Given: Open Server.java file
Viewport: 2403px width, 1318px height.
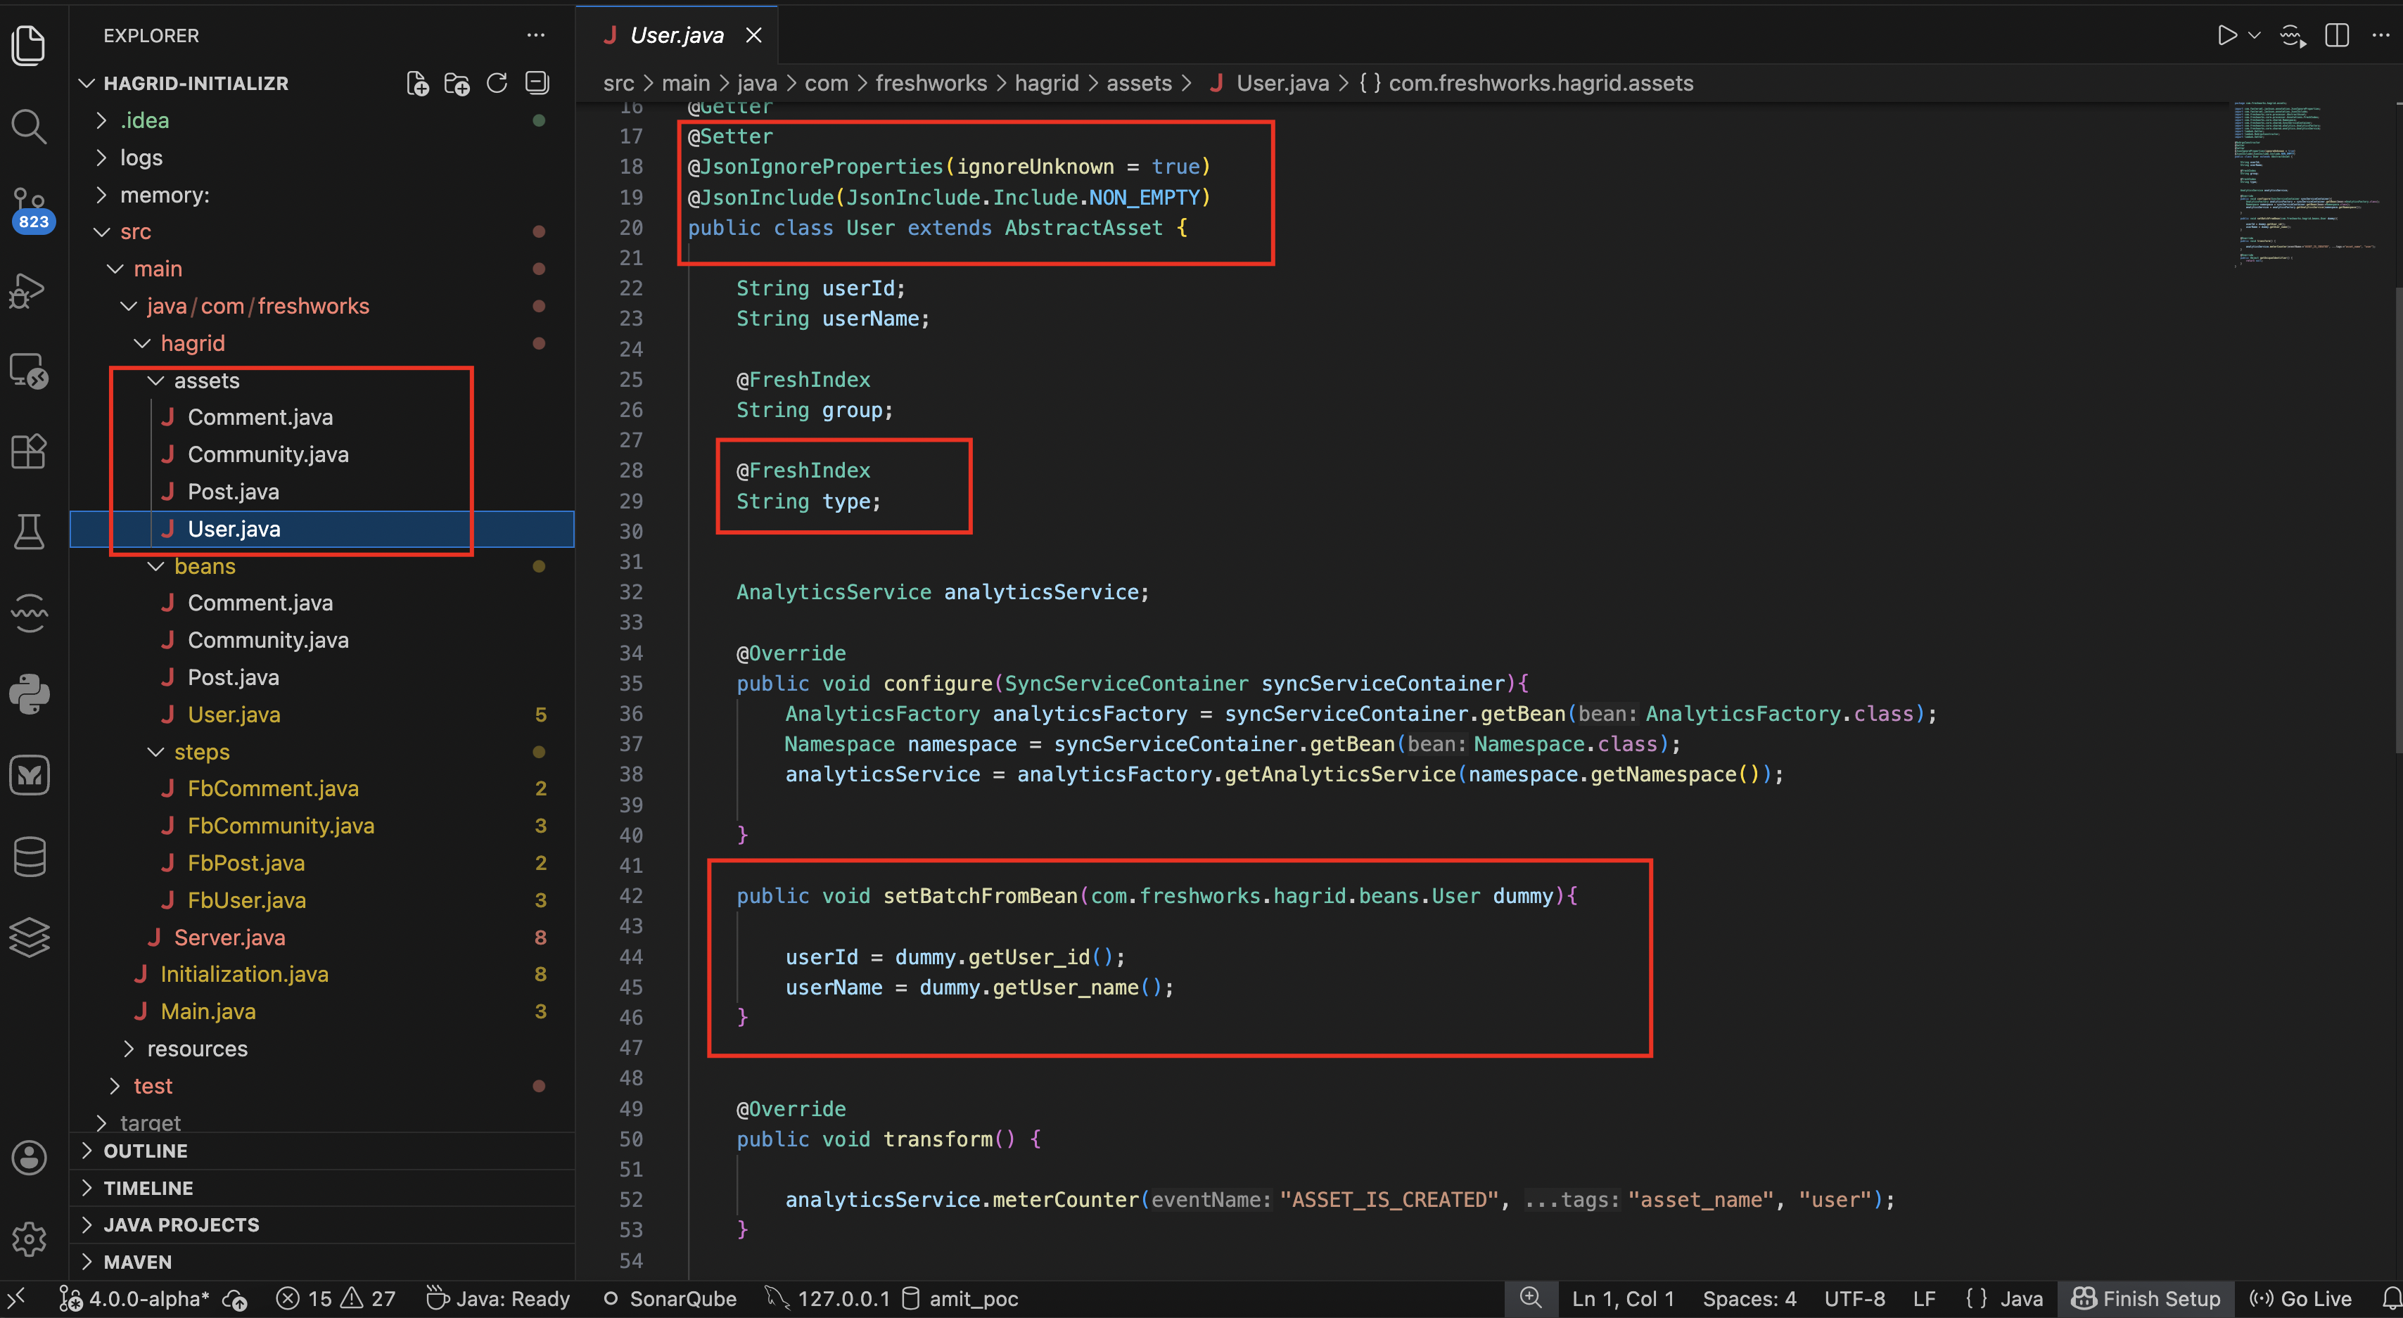Looking at the screenshot, I should [322, 938].
